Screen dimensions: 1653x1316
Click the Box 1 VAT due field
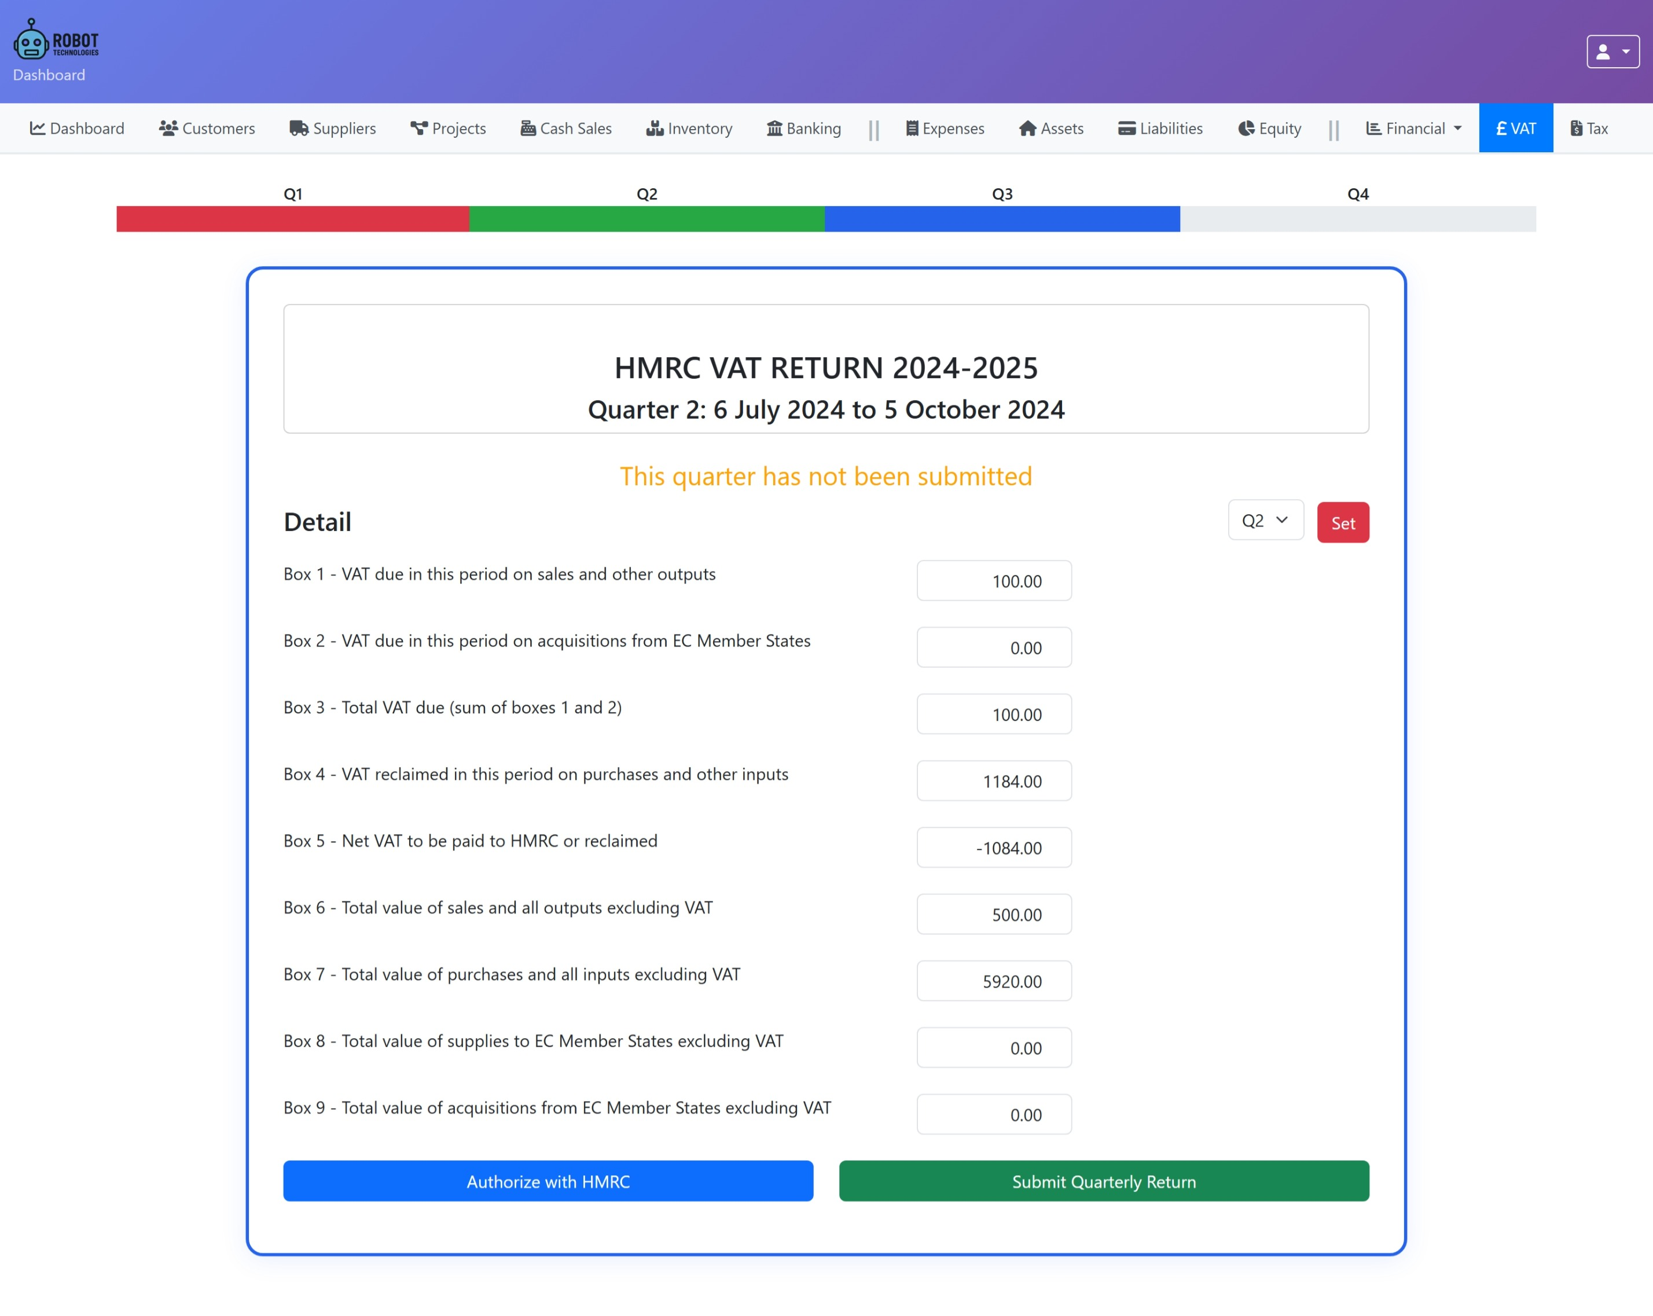point(994,581)
